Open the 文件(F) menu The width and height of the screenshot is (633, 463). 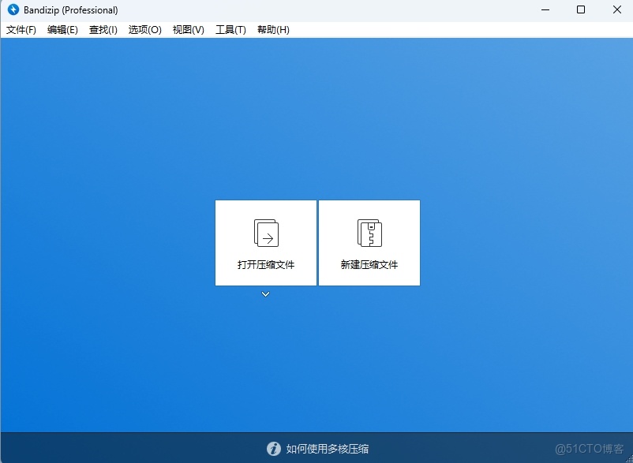(21, 29)
